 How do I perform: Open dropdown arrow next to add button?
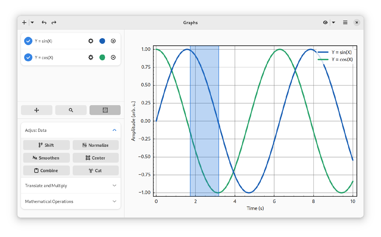pyautogui.click(x=32, y=23)
